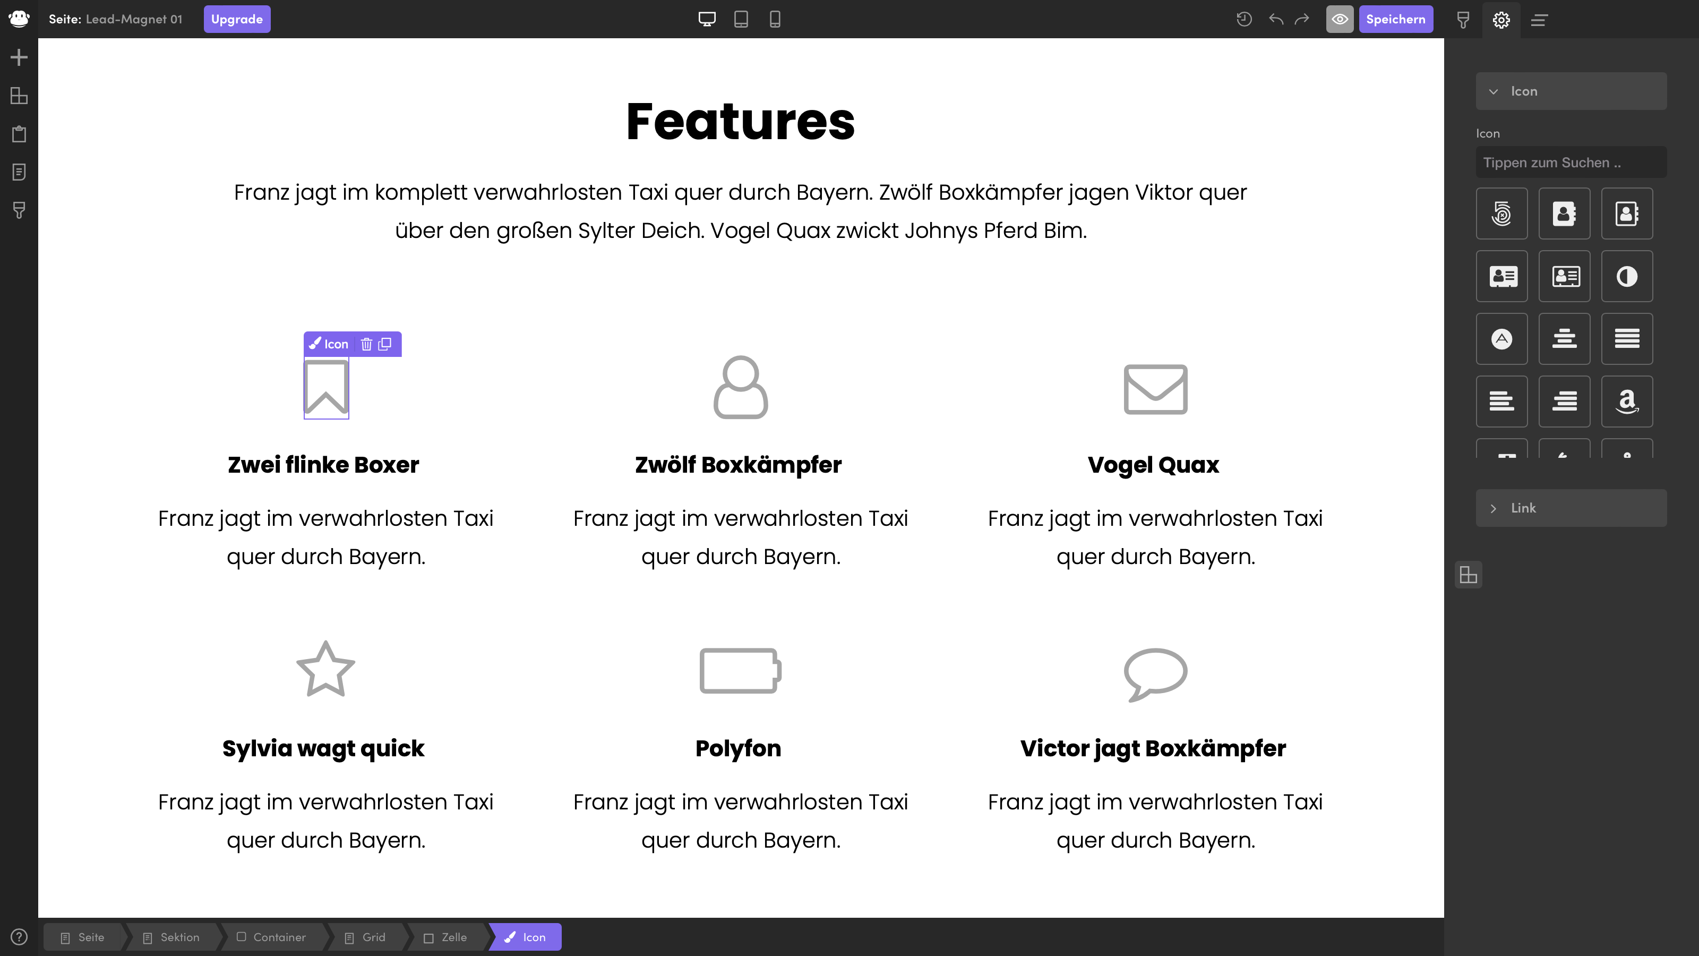Open the clipboard icon in left sidebar
1699x956 pixels.
point(19,134)
